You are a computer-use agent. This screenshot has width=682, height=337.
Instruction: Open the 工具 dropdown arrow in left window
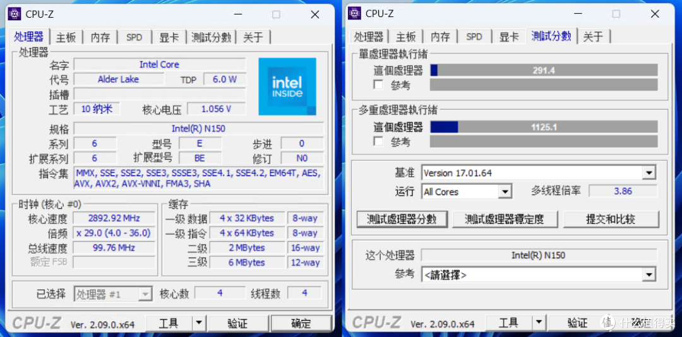(x=199, y=323)
